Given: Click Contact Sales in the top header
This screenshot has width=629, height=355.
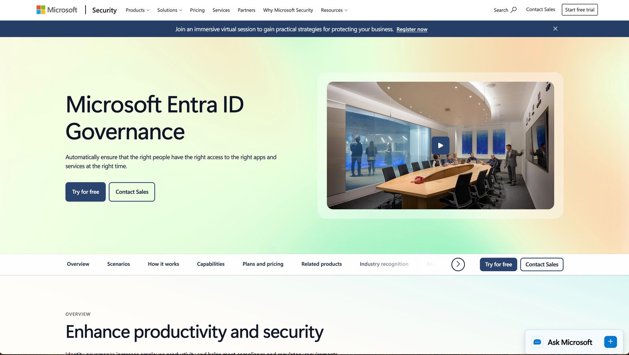Looking at the screenshot, I should [x=541, y=10].
